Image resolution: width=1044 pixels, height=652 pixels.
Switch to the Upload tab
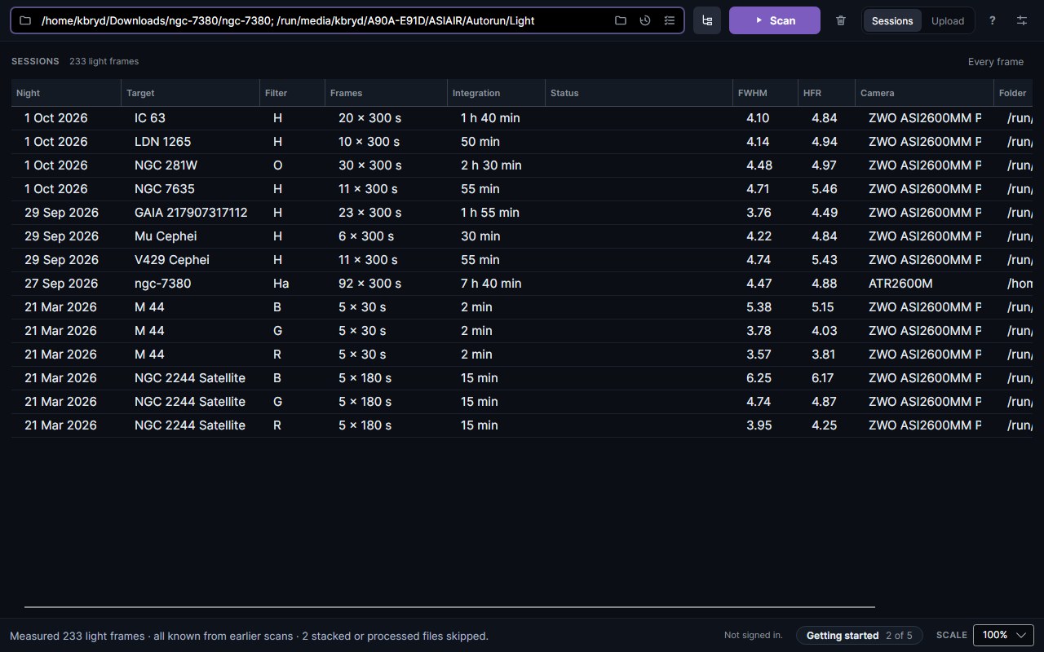[948, 20]
